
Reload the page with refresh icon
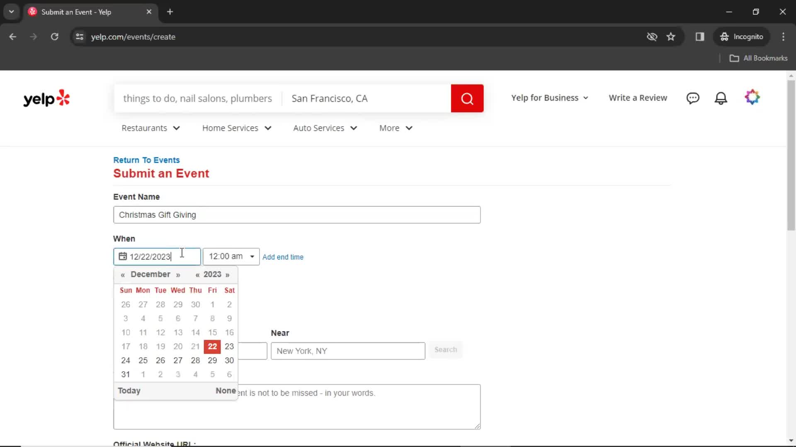pos(54,37)
